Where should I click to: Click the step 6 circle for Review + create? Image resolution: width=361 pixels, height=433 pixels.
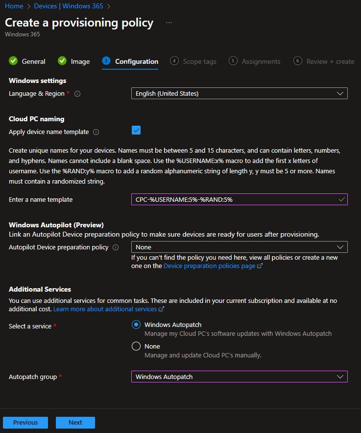point(298,61)
